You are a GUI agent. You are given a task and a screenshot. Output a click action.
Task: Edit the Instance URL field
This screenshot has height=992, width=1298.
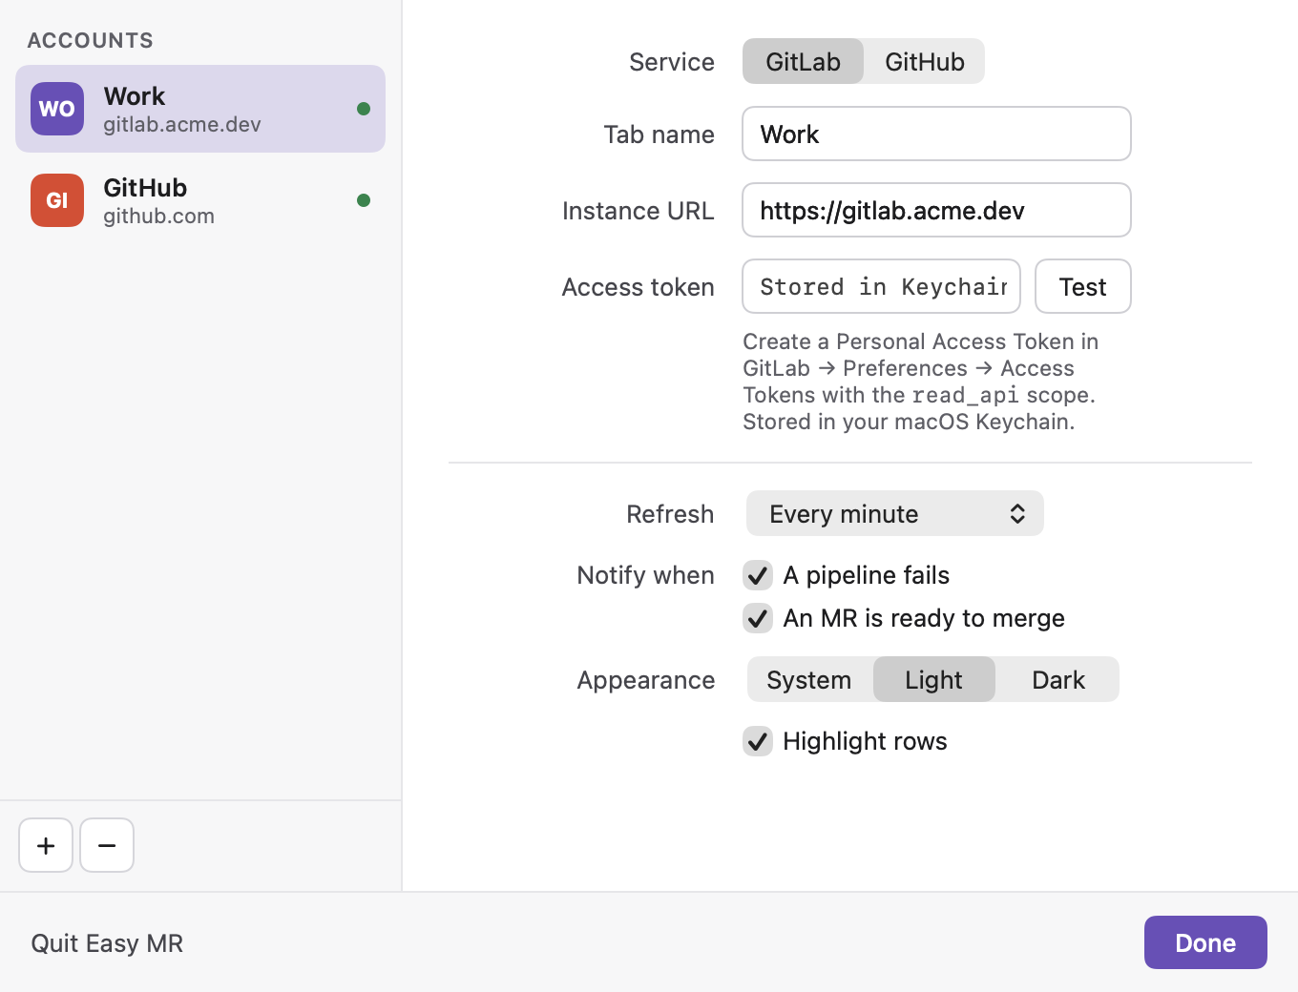(x=936, y=211)
